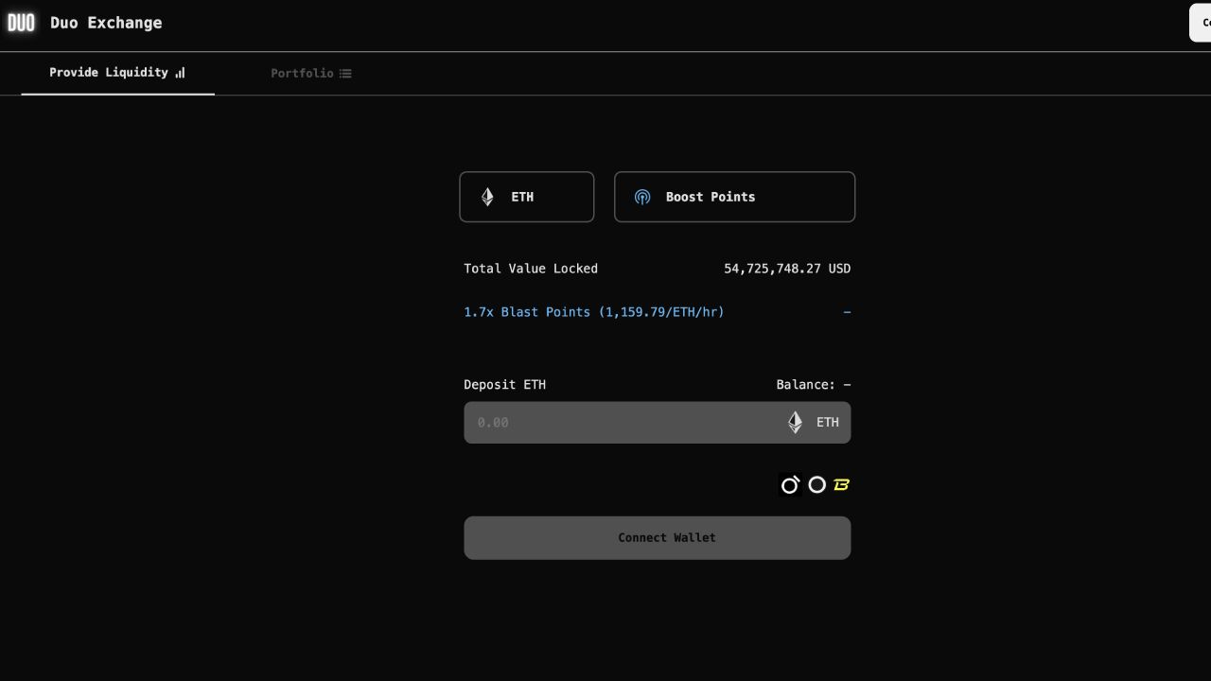The width and height of the screenshot is (1211, 681).
Task: Click the 54,725,748.27 USD value
Action: point(787,269)
